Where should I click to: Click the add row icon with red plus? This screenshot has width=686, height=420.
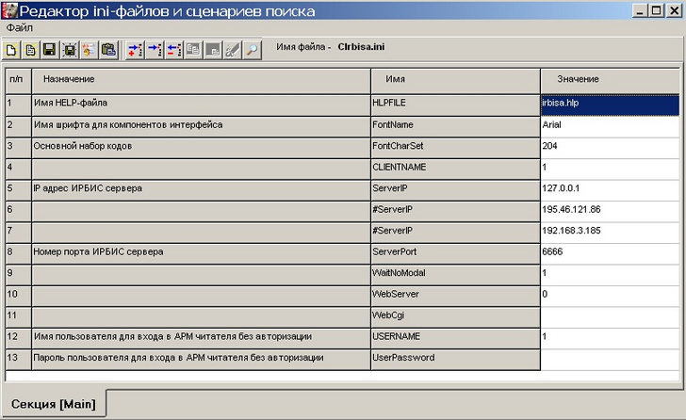point(135,49)
